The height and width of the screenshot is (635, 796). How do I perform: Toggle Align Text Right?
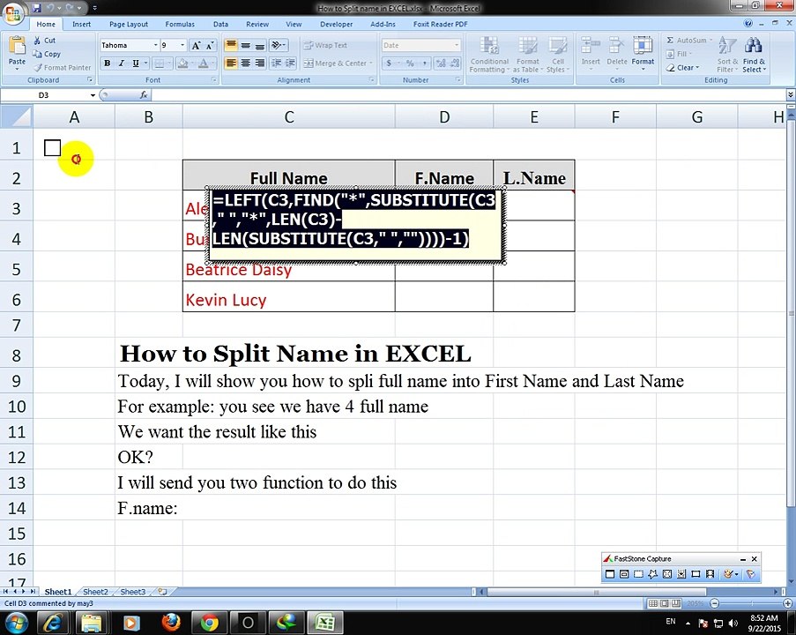[260, 63]
